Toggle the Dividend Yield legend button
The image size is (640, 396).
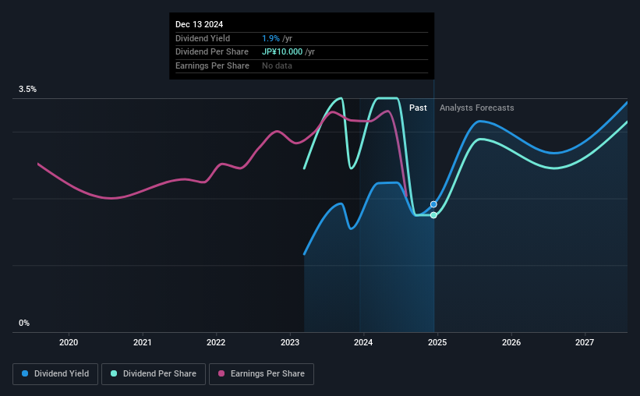click(x=55, y=374)
